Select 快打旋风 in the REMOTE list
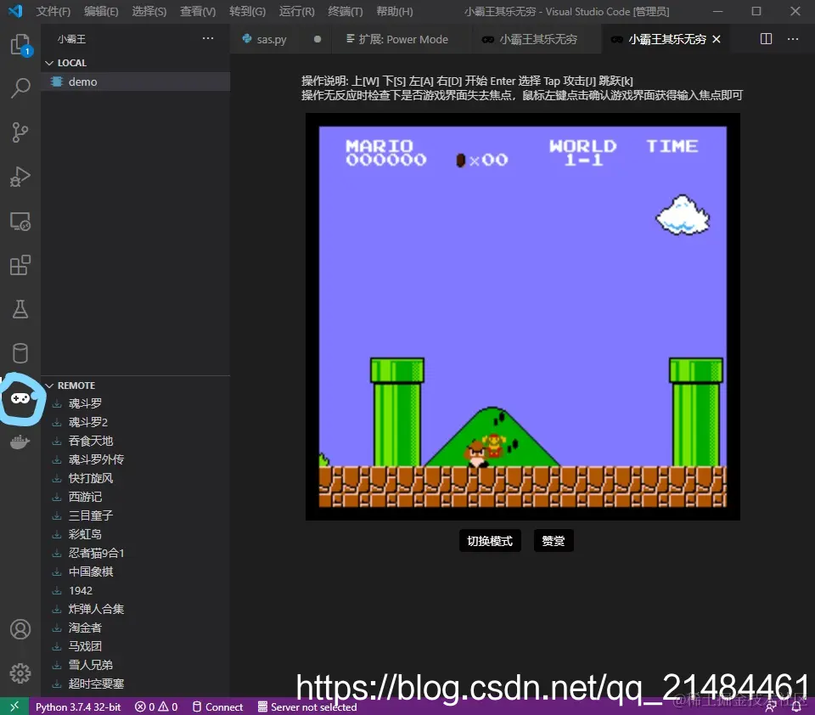815x715 pixels. (x=136, y=478)
